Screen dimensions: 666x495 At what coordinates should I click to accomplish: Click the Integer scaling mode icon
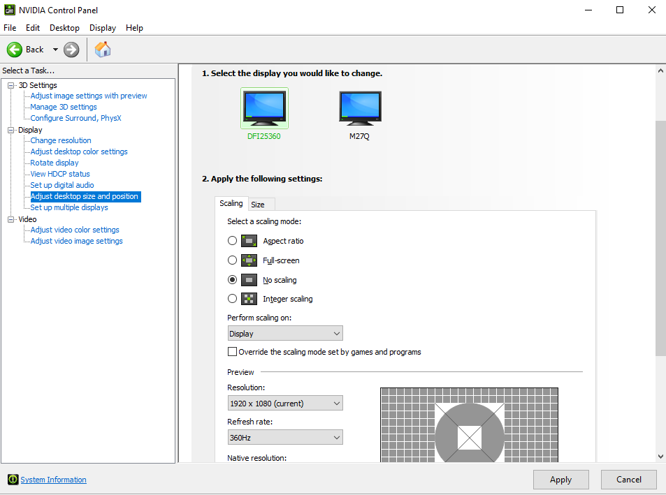click(249, 299)
